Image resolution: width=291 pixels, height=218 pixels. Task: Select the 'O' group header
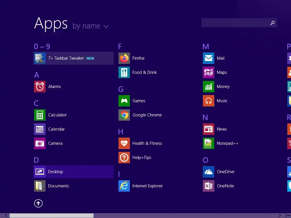pyautogui.click(x=205, y=160)
